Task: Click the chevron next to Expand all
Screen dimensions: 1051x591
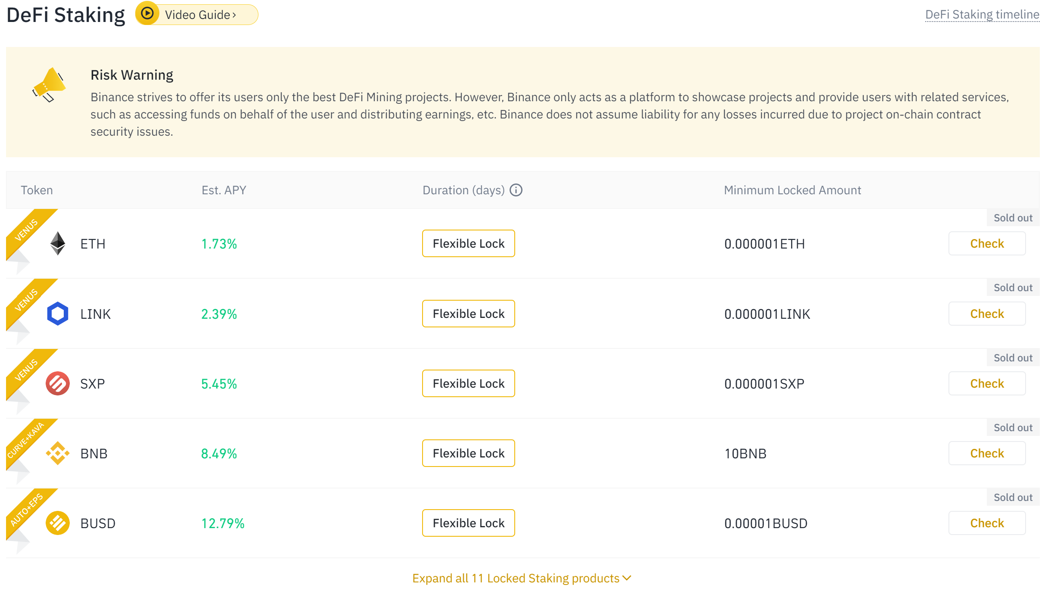Action: tap(627, 578)
